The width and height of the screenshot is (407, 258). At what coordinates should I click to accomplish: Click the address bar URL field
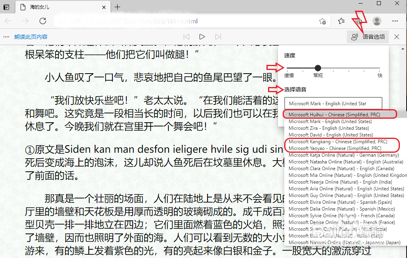tap(192, 21)
